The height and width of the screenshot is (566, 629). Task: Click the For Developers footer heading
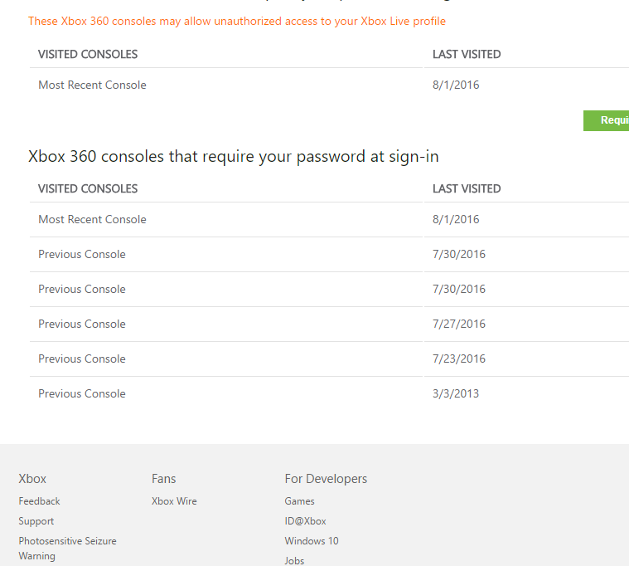pyautogui.click(x=326, y=479)
